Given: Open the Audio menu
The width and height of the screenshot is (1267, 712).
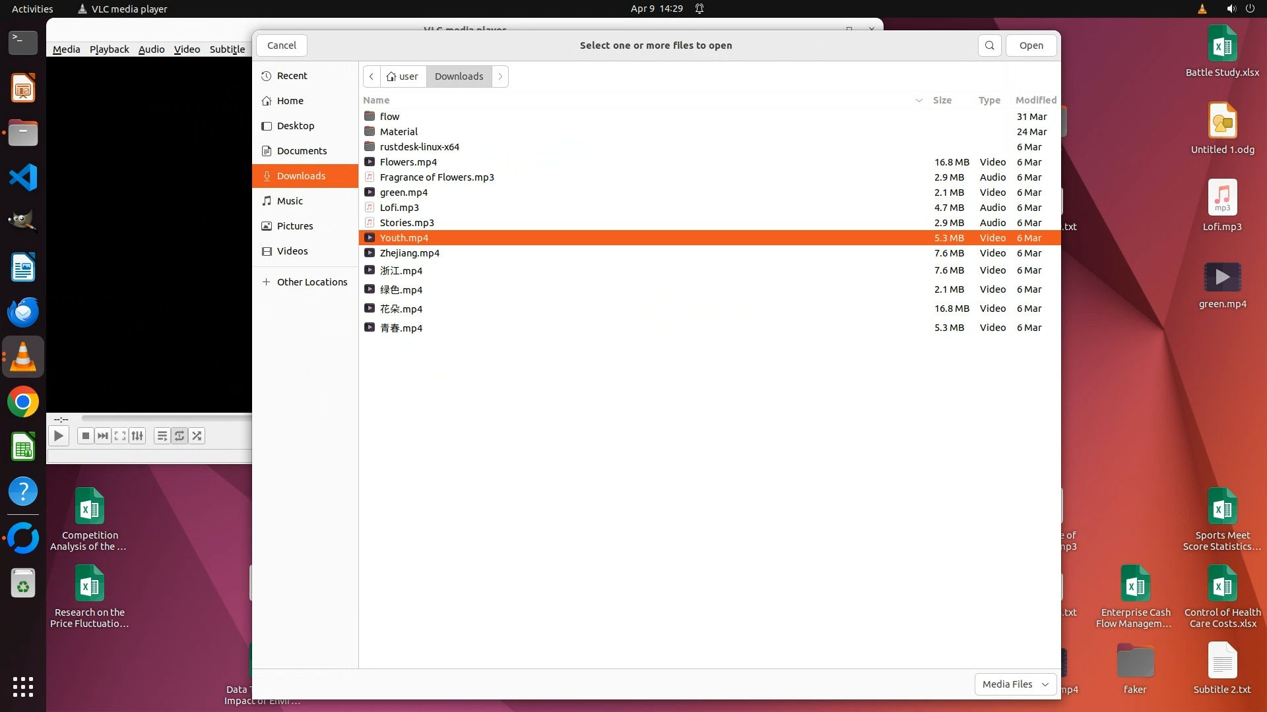Looking at the screenshot, I should click(x=151, y=49).
